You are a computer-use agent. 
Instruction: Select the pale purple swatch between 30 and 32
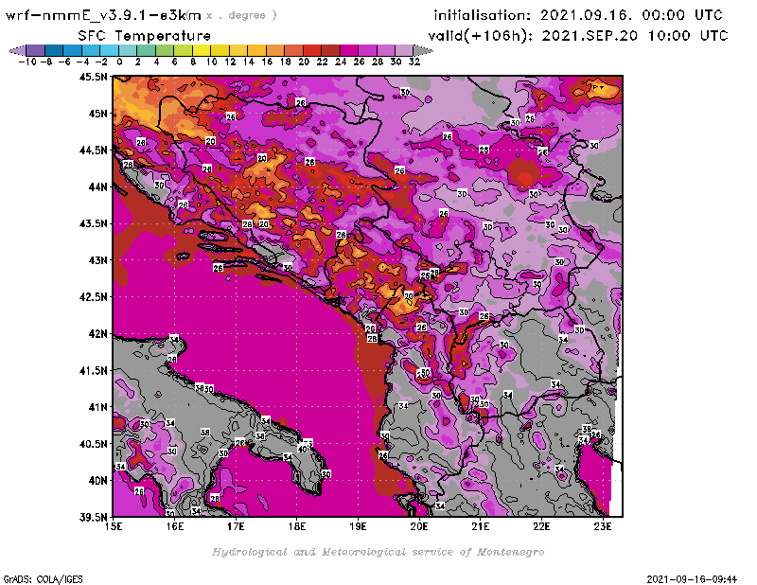click(404, 50)
